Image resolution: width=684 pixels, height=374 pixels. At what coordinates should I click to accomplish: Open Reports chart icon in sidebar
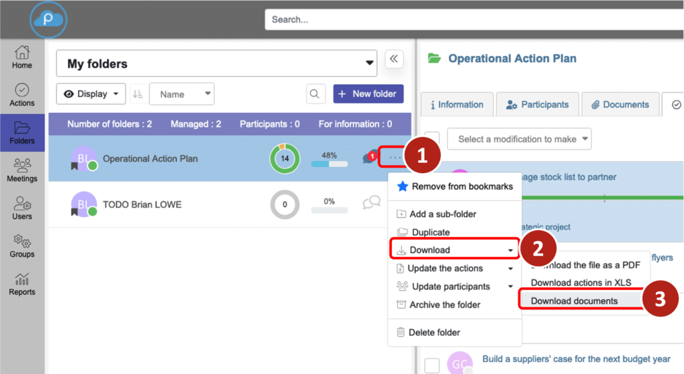pyautogui.click(x=22, y=284)
